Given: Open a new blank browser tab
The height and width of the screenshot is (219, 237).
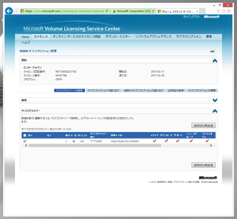Looking at the screenshot, I should (202, 11).
